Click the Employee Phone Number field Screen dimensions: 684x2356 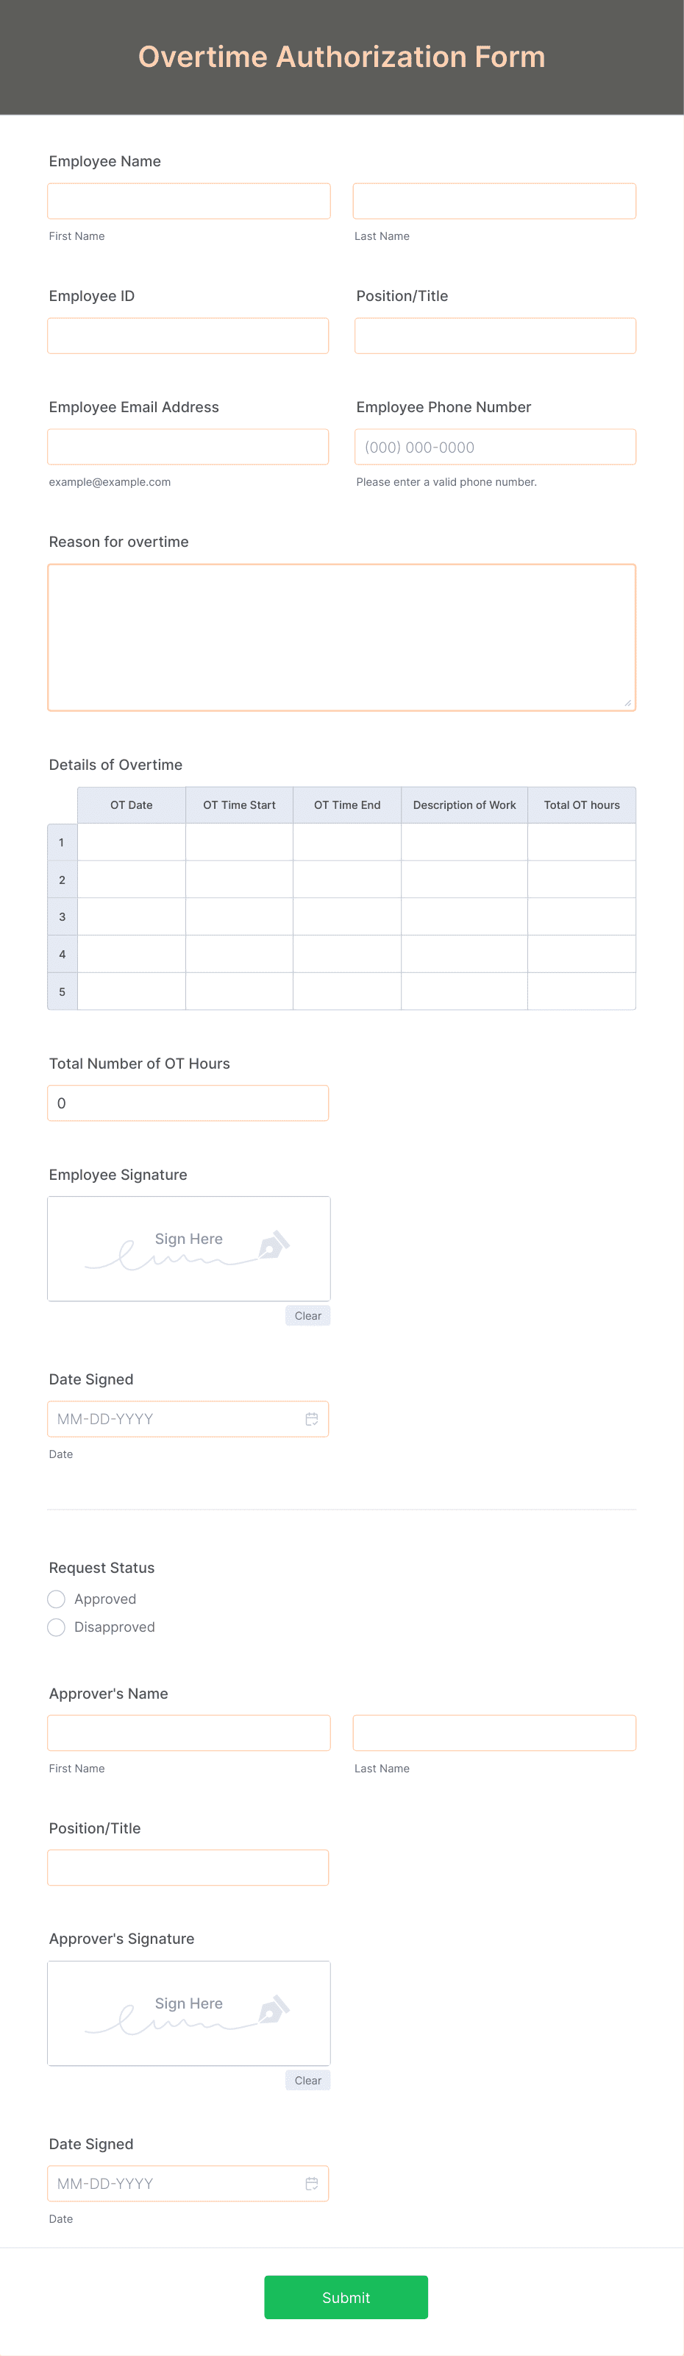494,446
